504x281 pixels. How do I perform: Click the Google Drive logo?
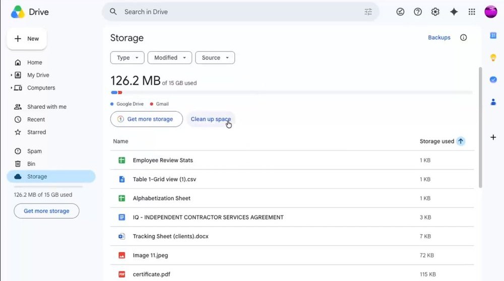click(x=18, y=12)
